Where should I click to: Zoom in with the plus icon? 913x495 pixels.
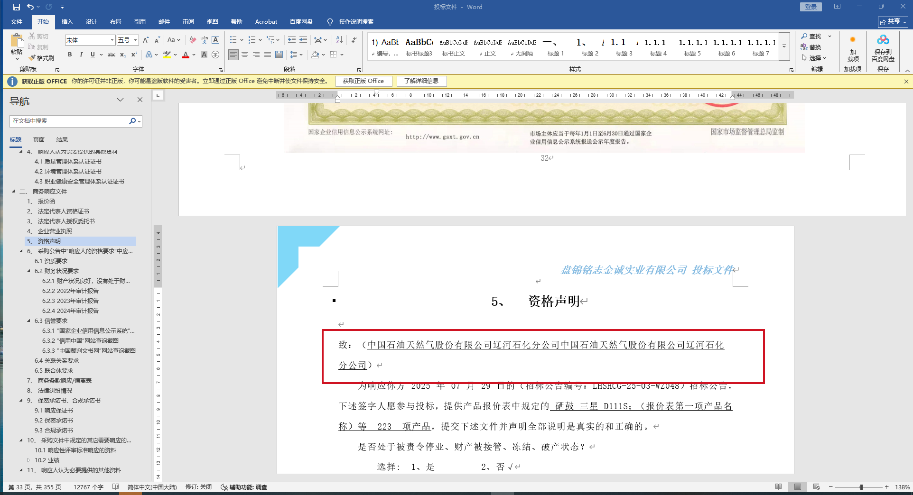886,487
